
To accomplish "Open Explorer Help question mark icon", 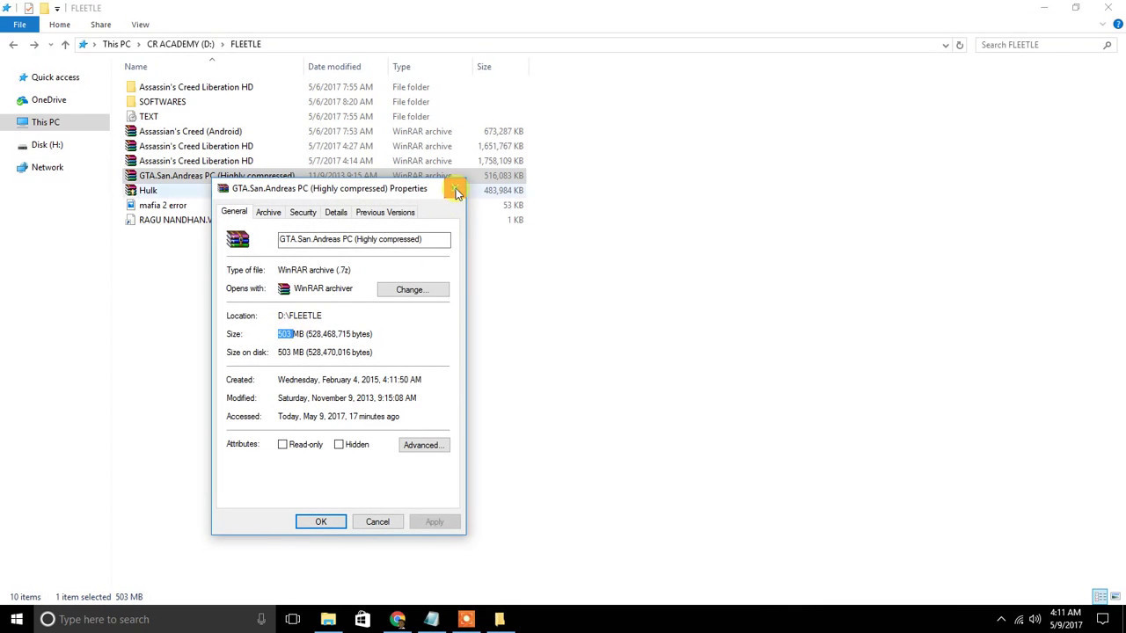I will click(x=1118, y=25).
